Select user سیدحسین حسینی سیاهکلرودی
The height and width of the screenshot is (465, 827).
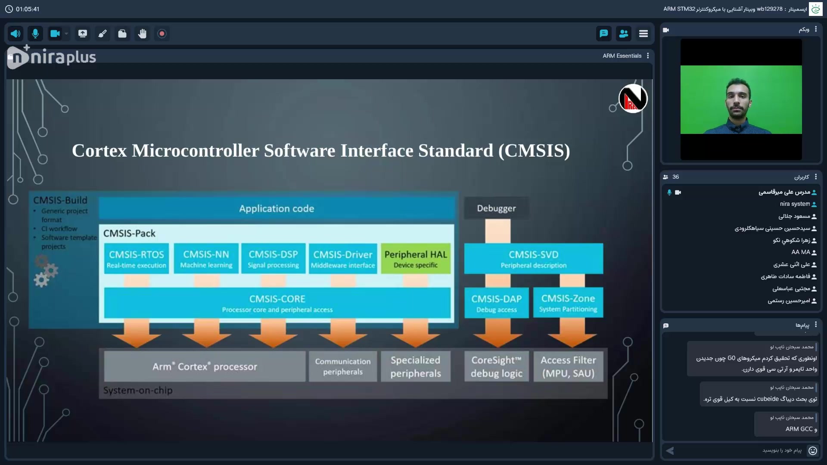(x=741, y=228)
